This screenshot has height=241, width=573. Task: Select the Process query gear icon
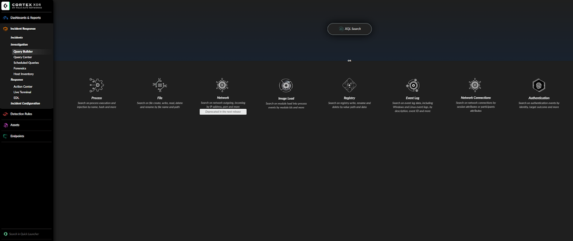coord(96,85)
